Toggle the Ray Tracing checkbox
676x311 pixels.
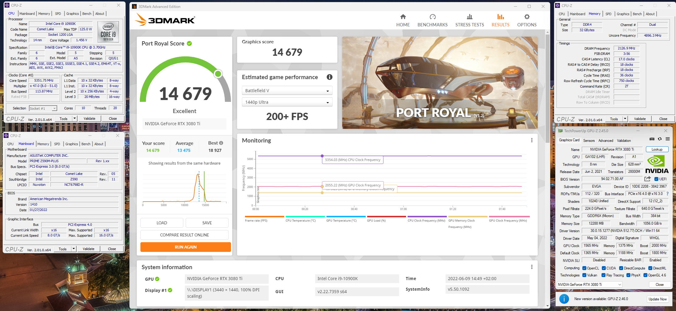(603, 275)
